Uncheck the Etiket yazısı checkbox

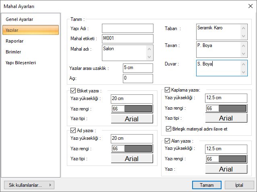click(73, 91)
